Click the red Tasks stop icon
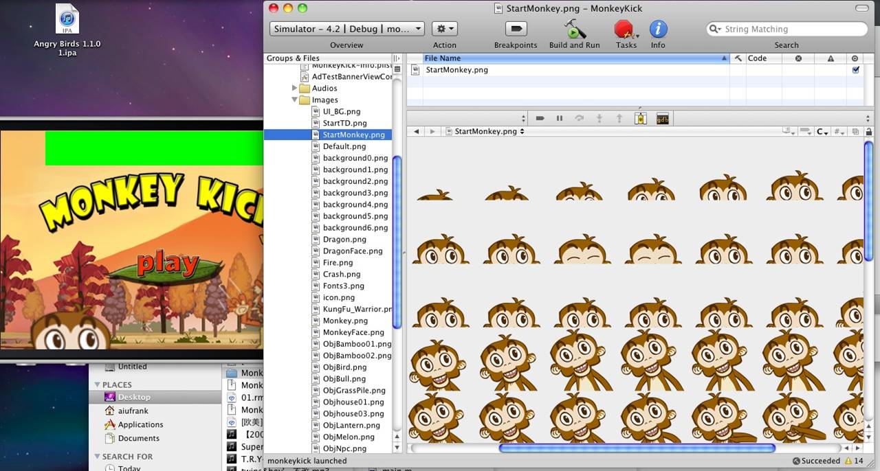 [x=624, y=29]
